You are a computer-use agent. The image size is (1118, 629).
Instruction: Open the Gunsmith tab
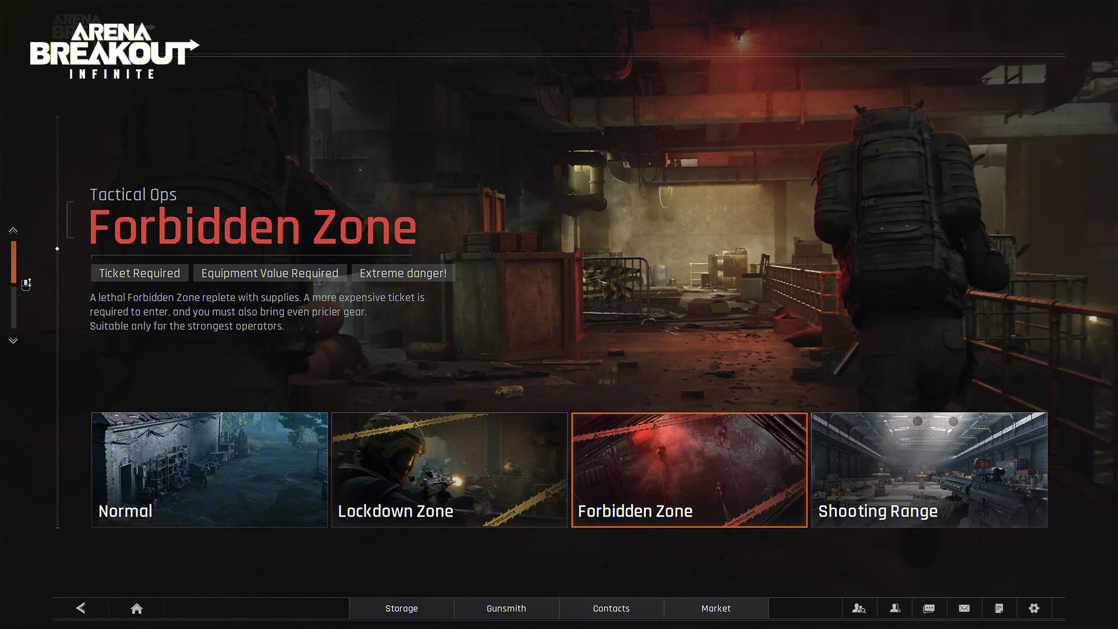(x=506, y=608)
